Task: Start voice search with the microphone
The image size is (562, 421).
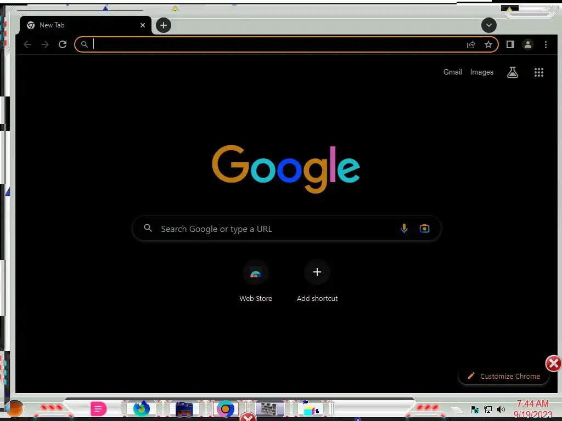Action: coord(404,229)
